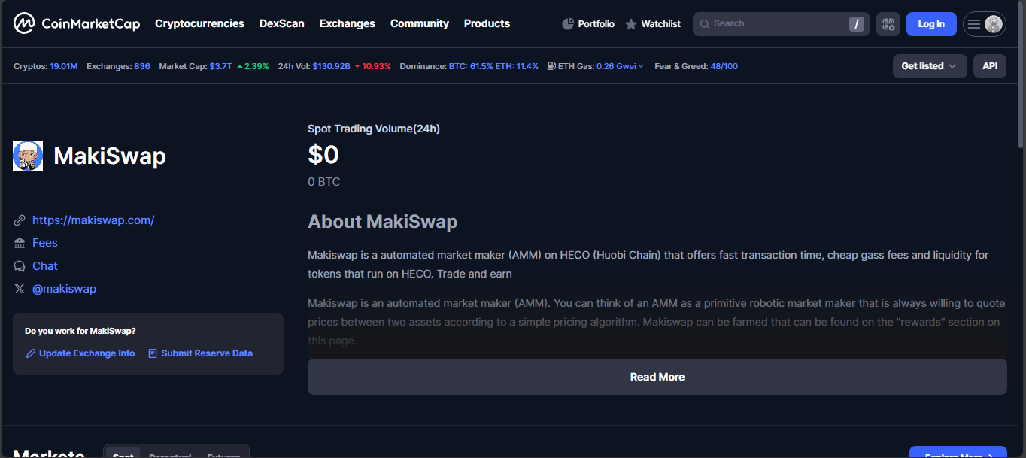Click the X Twitter icon beside @makiswap
The image size is (1026, 458).
(20, 289)
